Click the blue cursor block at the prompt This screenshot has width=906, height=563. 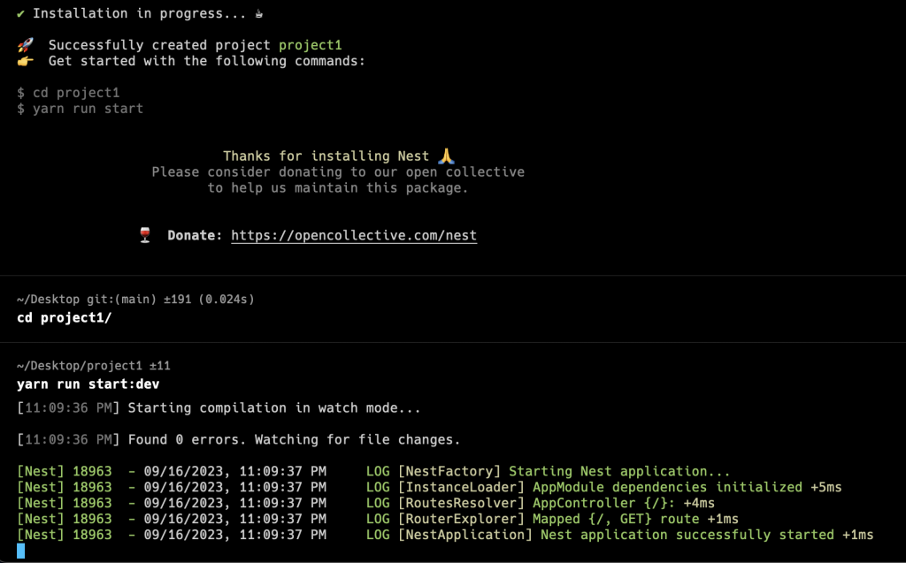tap(21, 552)
